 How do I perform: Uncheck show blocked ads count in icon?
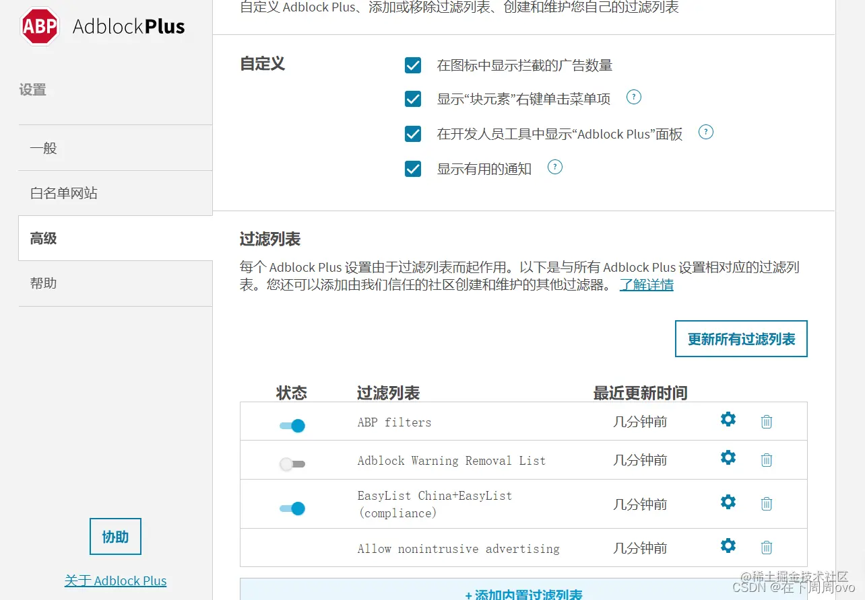[x=413, y=65]
